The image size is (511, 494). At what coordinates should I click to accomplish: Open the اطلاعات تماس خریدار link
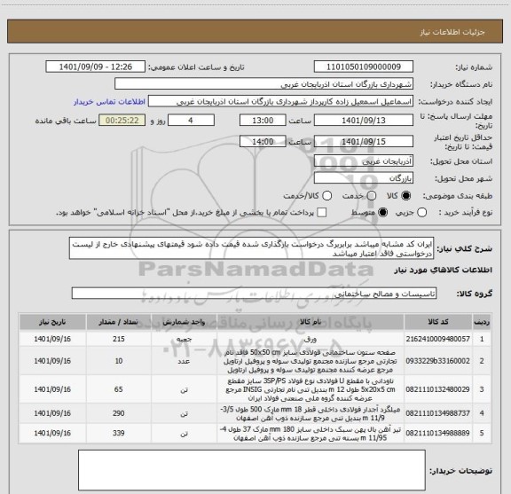click(x=109, y=102)
